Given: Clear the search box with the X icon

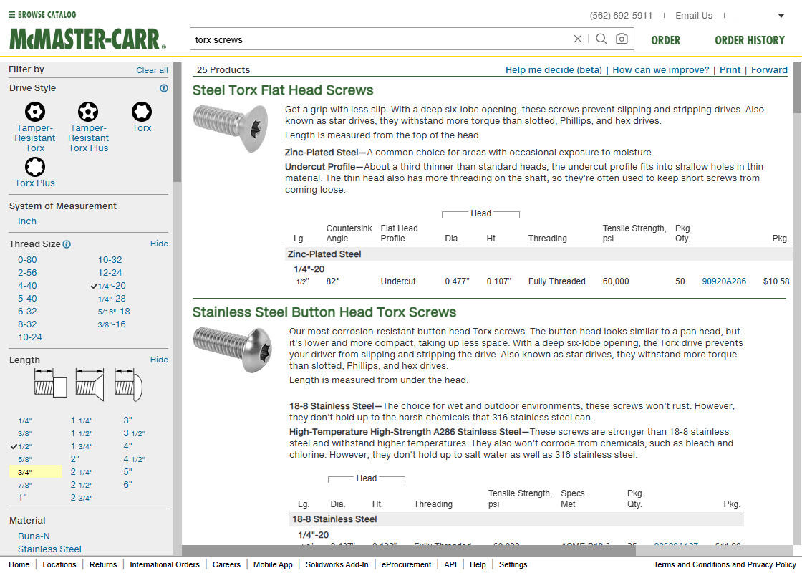Looking at the screenshot, I should [x=577, y=39].
